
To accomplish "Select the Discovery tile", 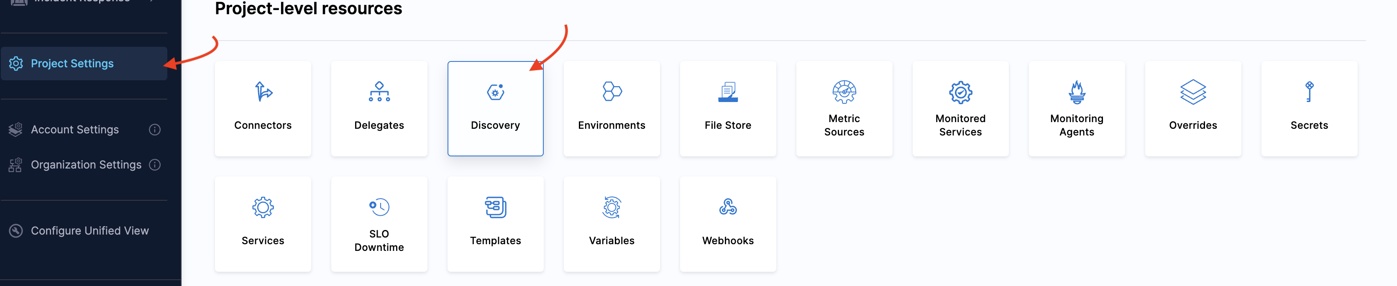I will click(x=494, y=109).
